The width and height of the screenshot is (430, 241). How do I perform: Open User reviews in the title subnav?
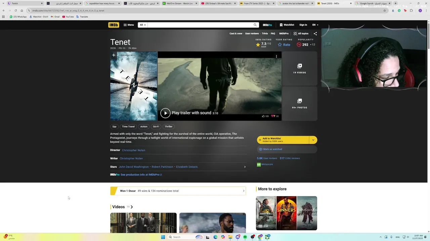click(x=252, y=33)
